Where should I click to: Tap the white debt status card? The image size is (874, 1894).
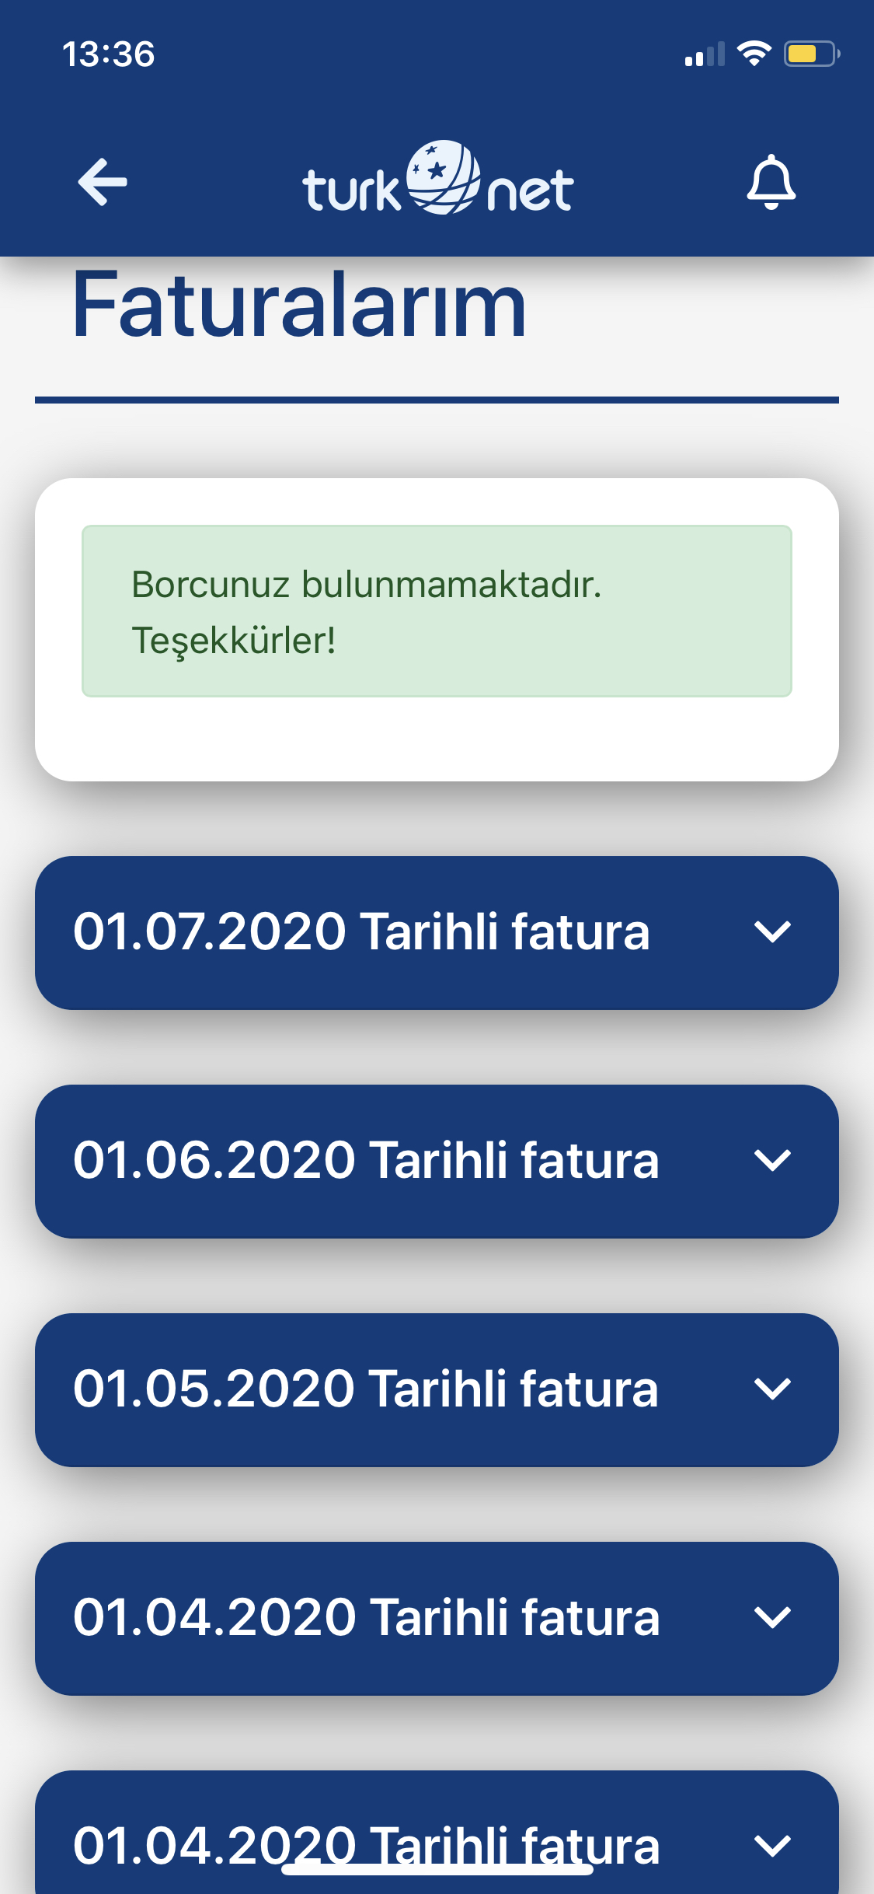(x=437, y=630)
